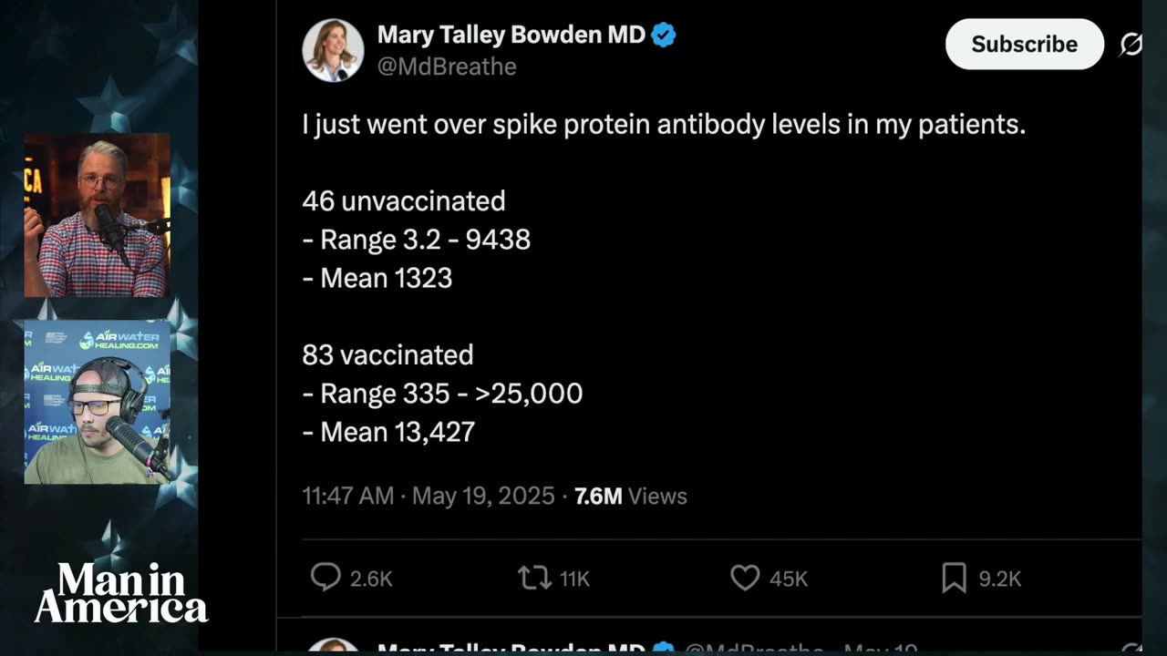The width and height of the screenshot is (1167, 656).
Task: Select the headphone-wearing guest's webcam thumbnail
Action: pos(97,403)
